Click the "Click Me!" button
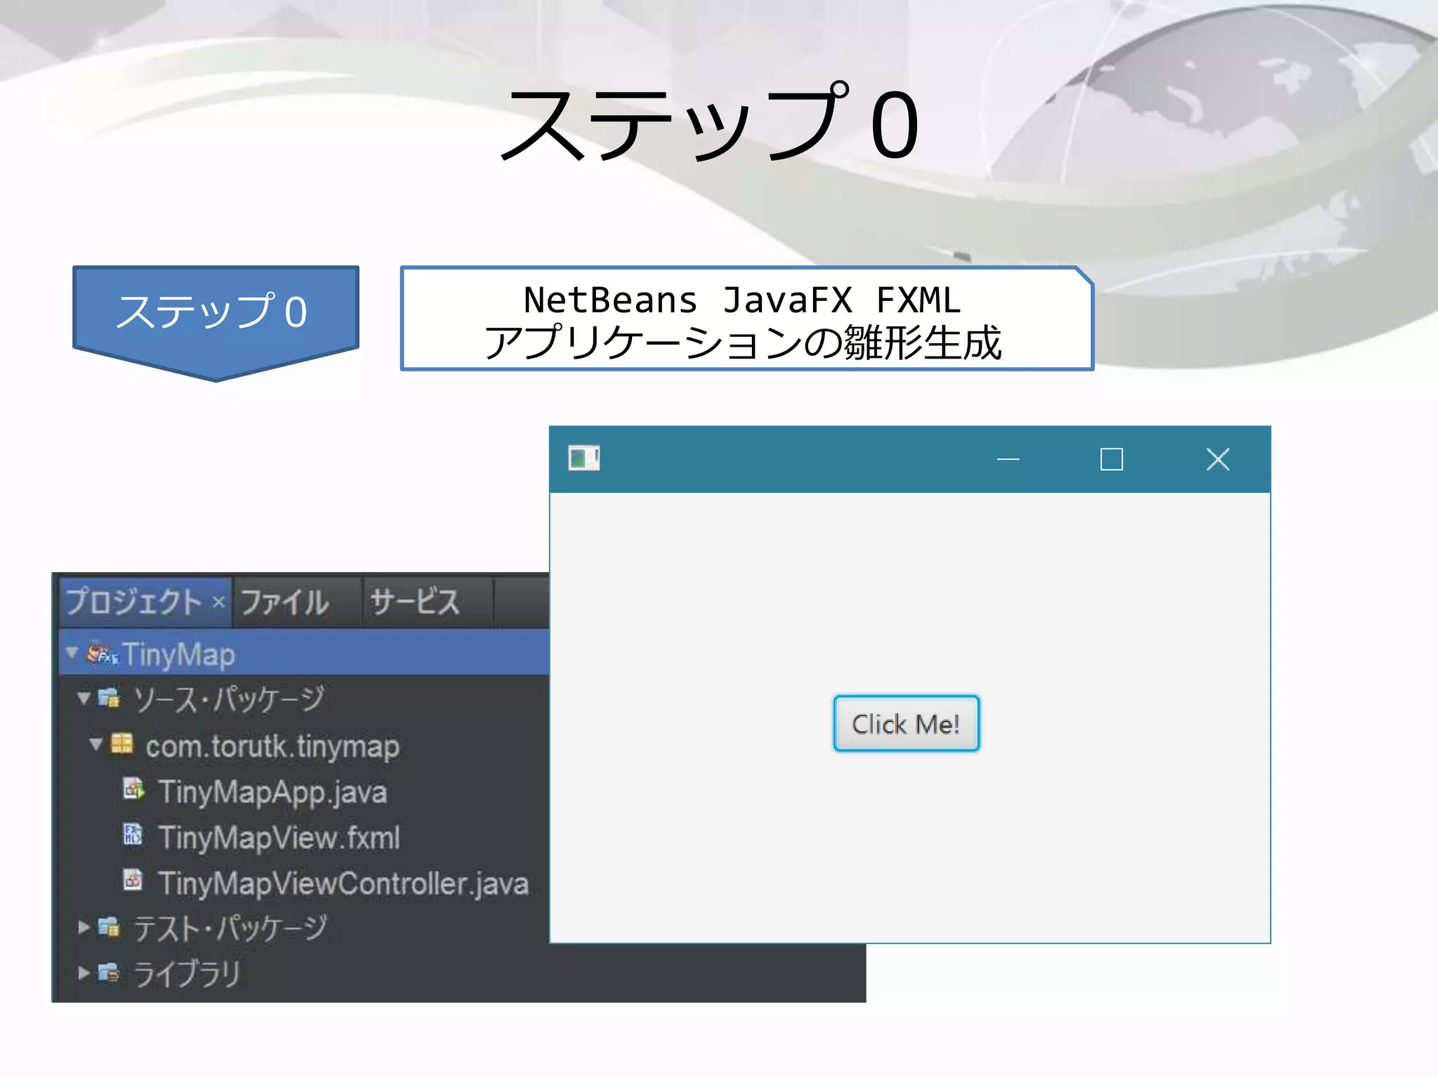The height and width of the screenshot is (1078, 1438). (906, 724)
